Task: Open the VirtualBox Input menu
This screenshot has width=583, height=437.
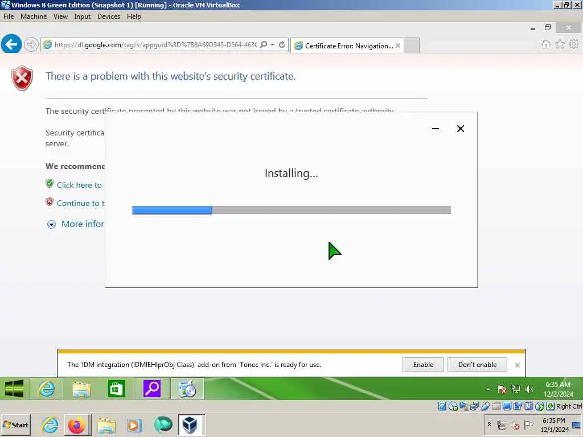Action: [x=82, y=17]
